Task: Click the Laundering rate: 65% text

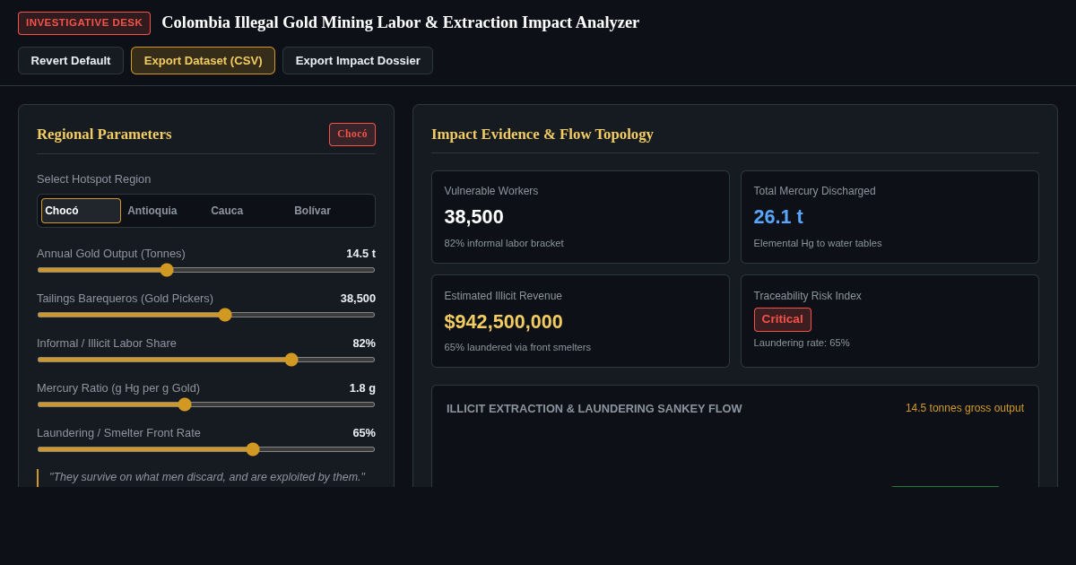Action: pos(802,343)
